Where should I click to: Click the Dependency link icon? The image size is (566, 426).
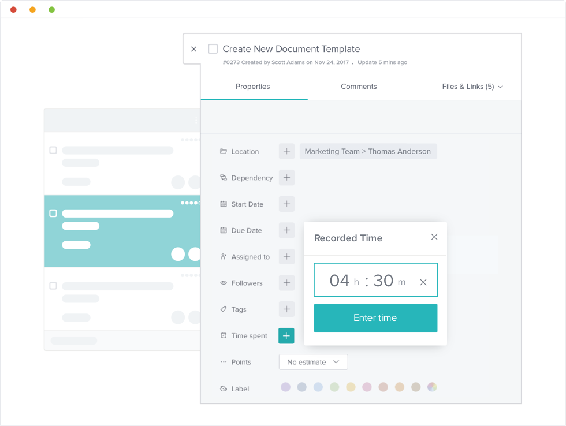click(x=223, y=178)
